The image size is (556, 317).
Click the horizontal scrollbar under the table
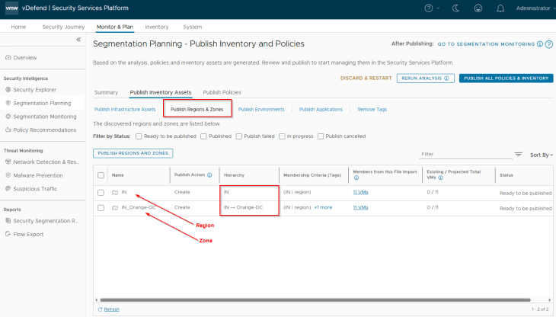(305, 300)
